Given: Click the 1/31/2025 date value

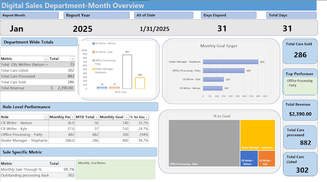Looking at the screenshot, I should 154,29.
